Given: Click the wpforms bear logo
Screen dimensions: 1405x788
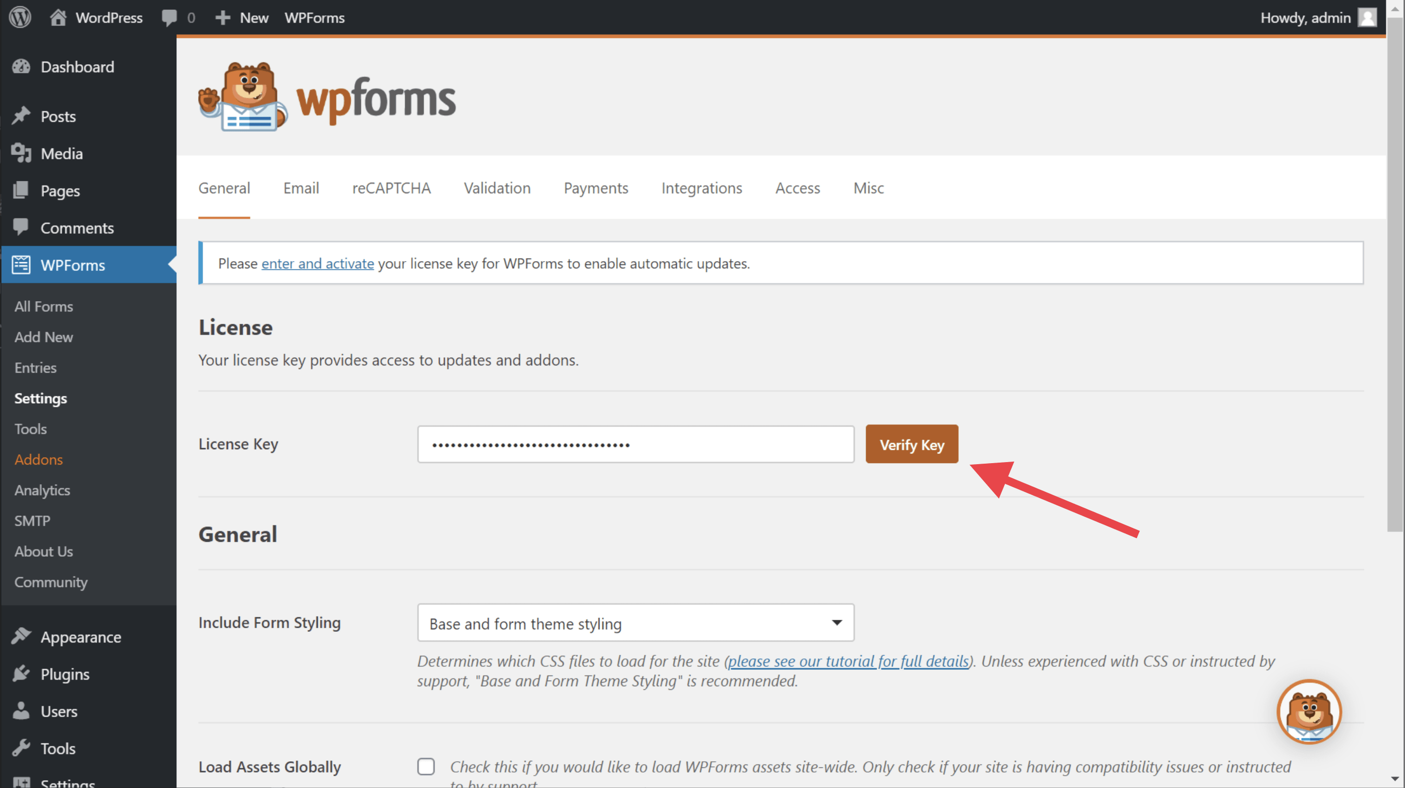Looking at the screenshot, I should pos(327,97).
